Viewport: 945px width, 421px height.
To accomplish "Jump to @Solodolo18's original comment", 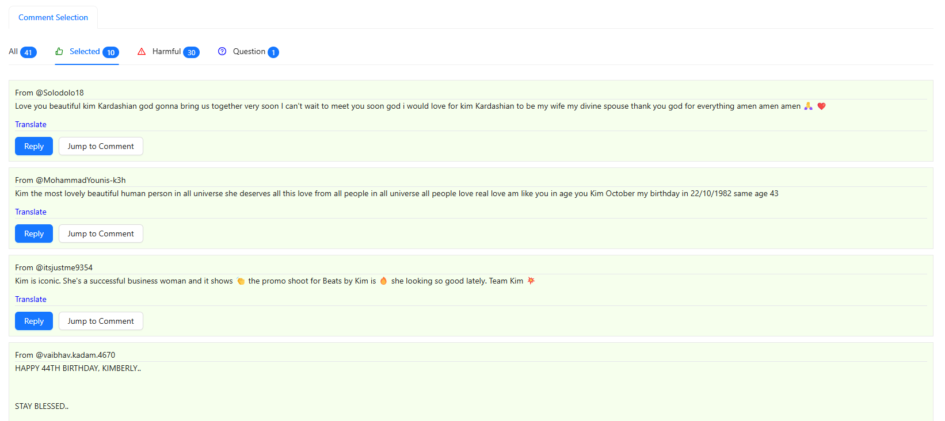I will tap(101, 146).
